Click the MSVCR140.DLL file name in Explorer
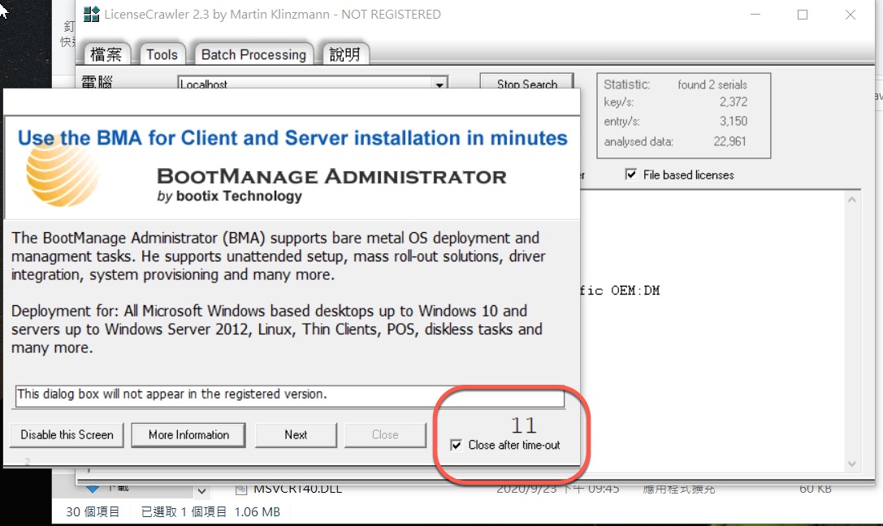The width and height of the screenshot is (883, 526). pyautogui.click(x=298, y=489)
